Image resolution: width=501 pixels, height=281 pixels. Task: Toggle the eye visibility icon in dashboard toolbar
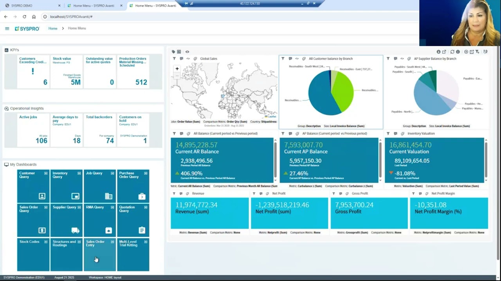point(187,52)
